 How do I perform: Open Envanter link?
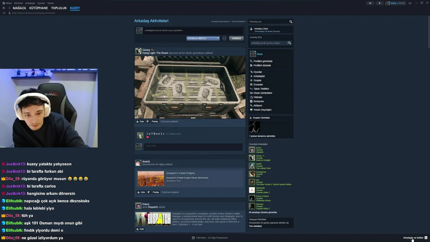coord(258,85)
